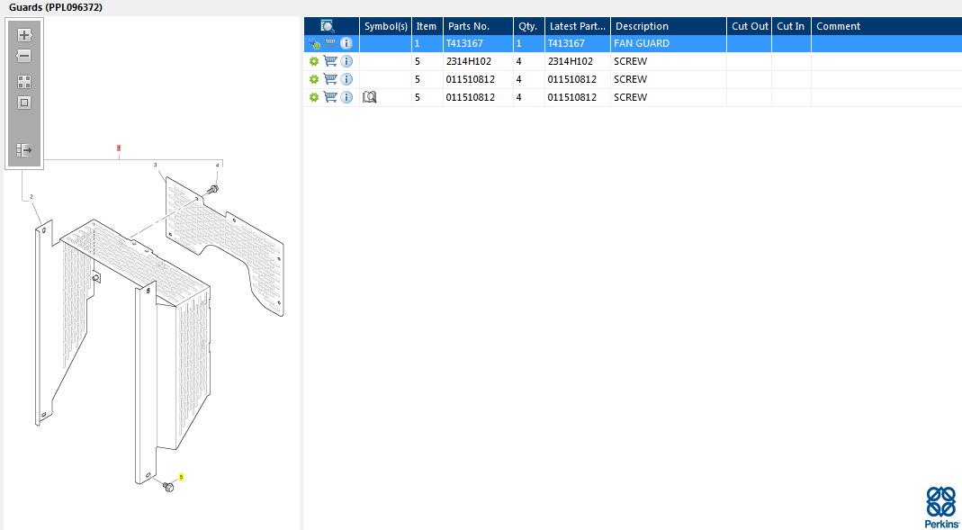Click the search icon in table header

(x=328, y=26)
